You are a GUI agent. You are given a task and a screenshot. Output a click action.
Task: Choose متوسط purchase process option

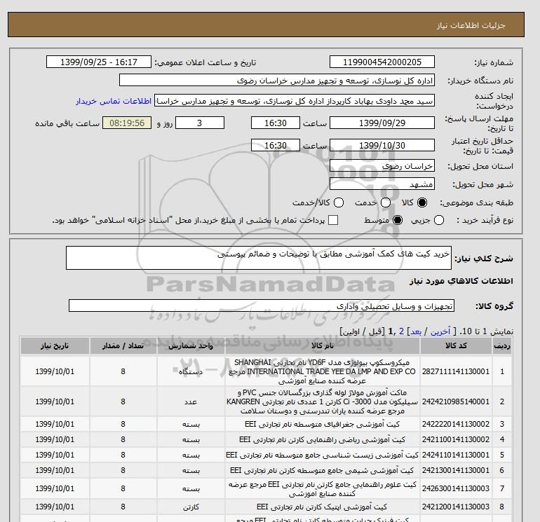(x=398, y=220)
